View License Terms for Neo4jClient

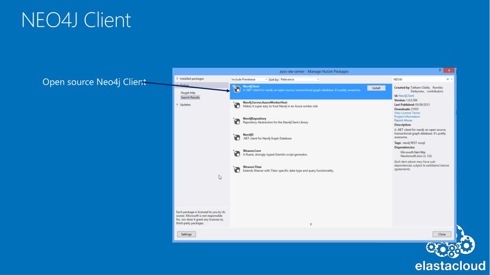click(x=407, y=113)
